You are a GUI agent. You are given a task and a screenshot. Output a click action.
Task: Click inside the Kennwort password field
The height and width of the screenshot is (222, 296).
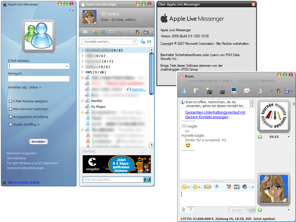click(x=38, y=79)
